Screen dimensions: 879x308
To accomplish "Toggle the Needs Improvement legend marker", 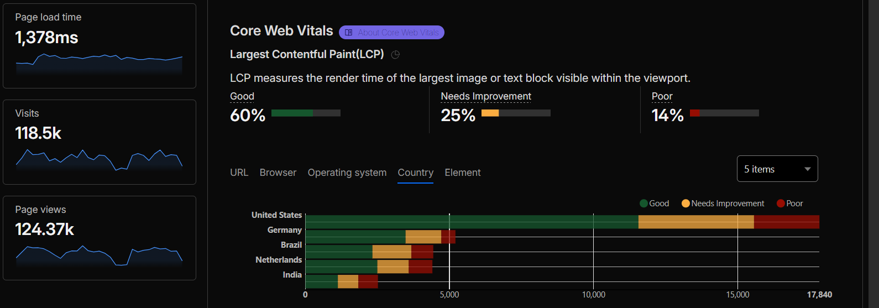I will point(686,203).
